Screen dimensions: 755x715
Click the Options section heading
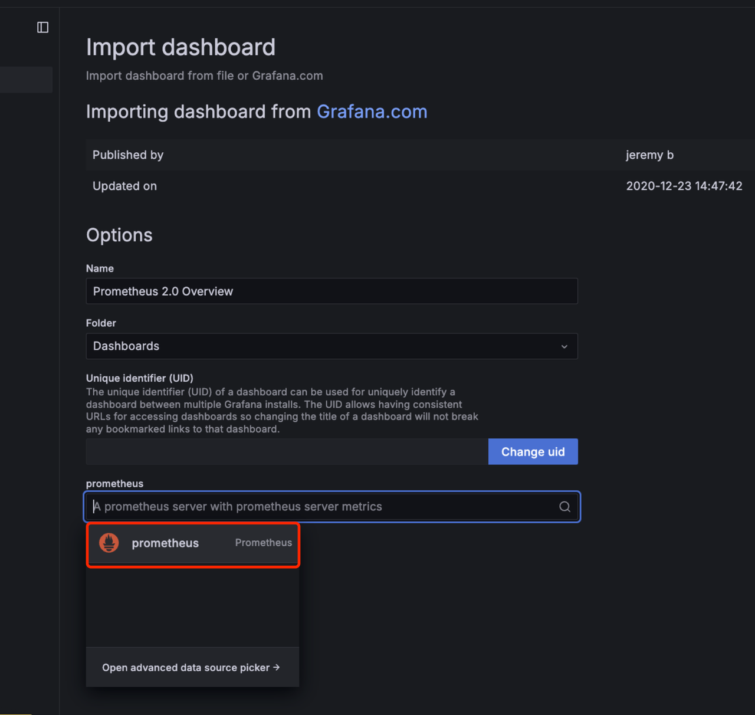point(119,235)
